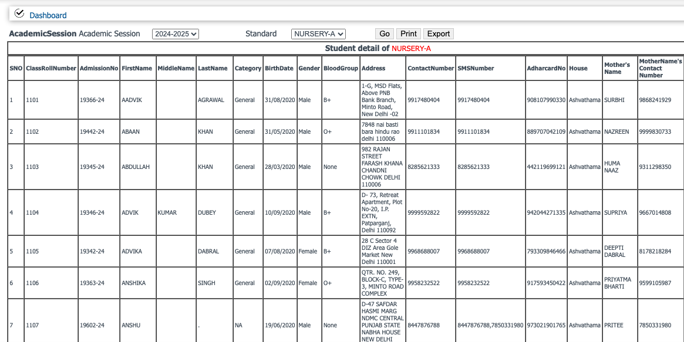Click address 'QTR. NO. 249, BLOCK-C'
684x342 pixels.
383,283
